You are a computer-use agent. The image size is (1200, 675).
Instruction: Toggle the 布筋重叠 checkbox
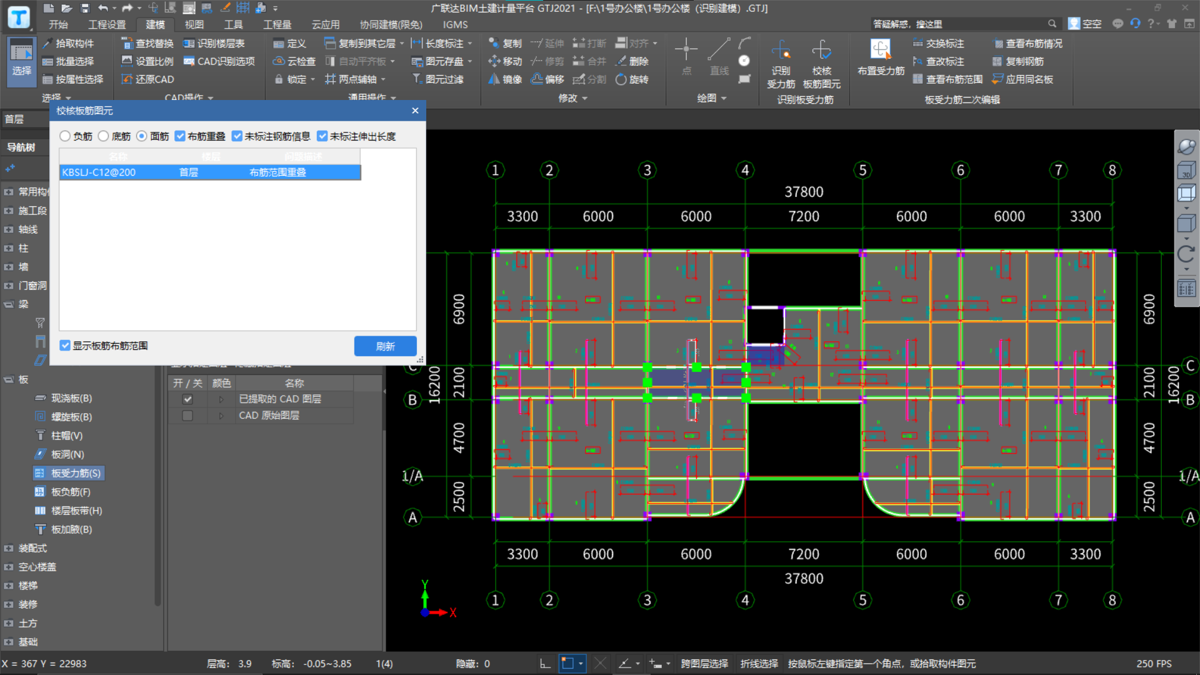(x=180, y=136)
